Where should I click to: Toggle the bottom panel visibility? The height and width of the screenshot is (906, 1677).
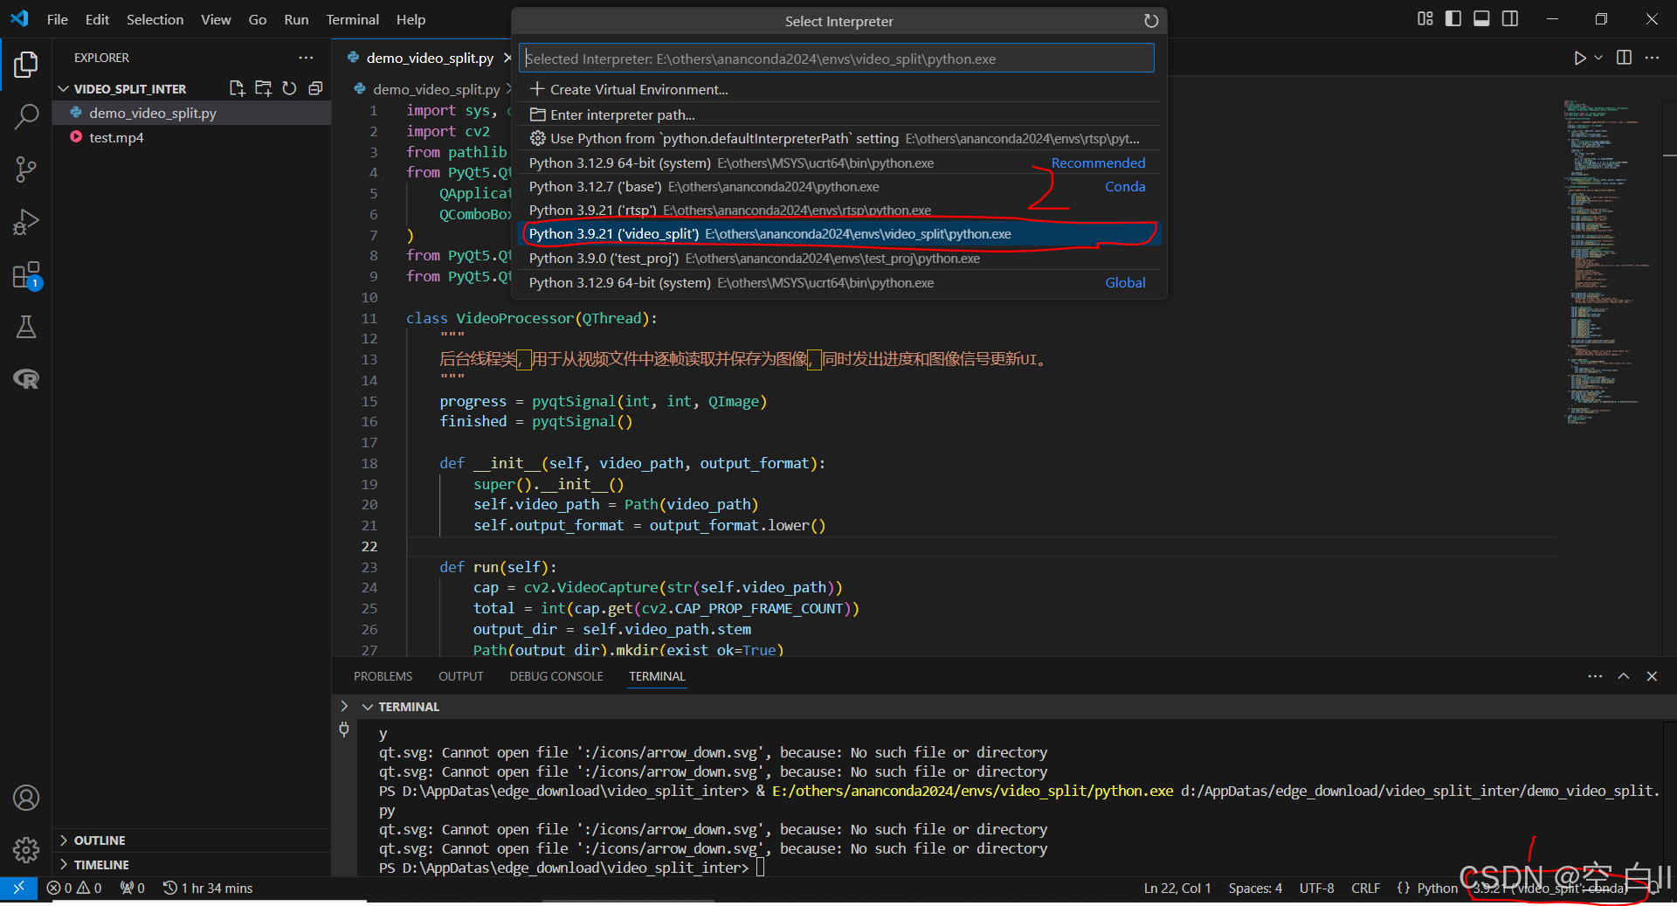tap(1481, 19)
